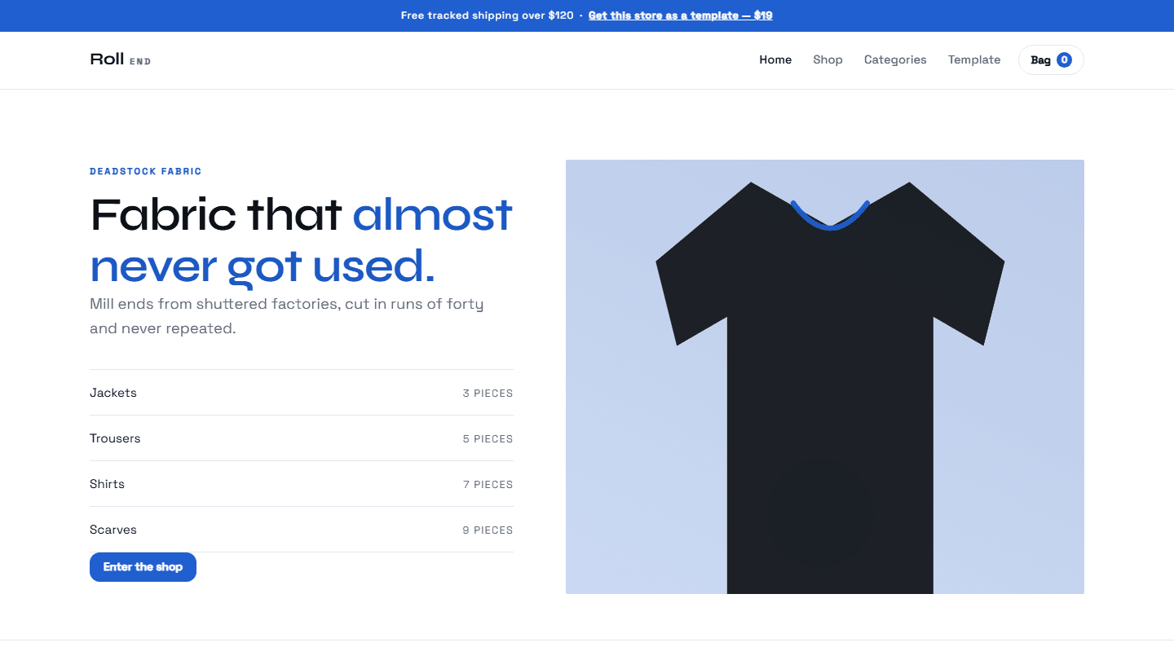Image resolution: width=1174 pixels, height=660 pixels.
Task: Click the 'Mill ends from shuttered factories' paragraph
Action: coord(287,316)
